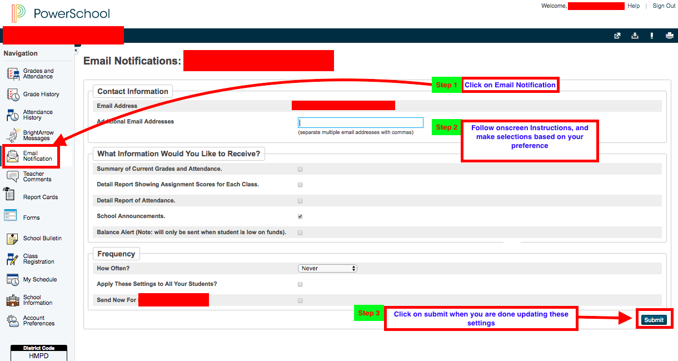
Task: Go to Attendance History link text
Action: point(38,115)
